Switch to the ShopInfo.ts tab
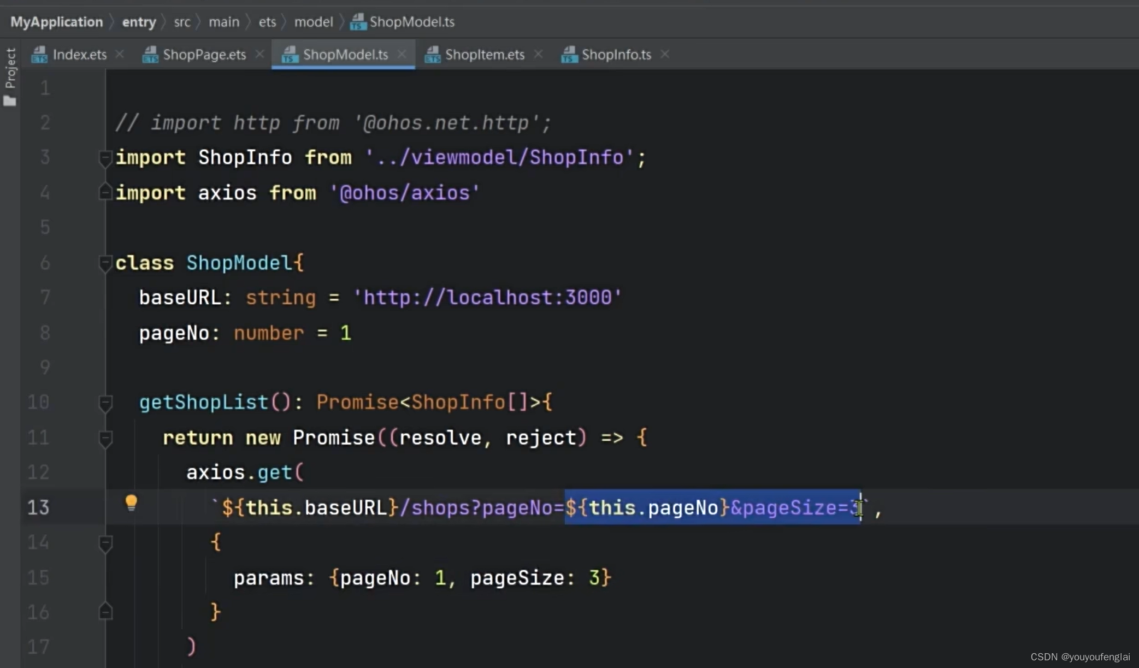1139x668 pixels. pos(616,55)
